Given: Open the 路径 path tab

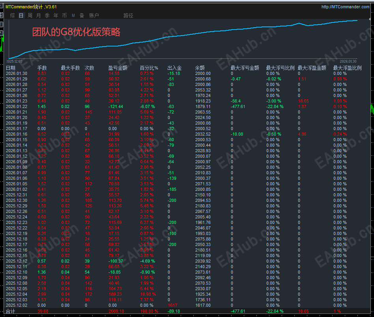Looking at the screenshot, I should (128, 15).
